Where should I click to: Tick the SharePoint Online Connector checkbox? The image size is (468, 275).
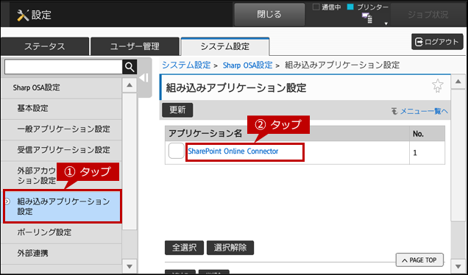coord(176,151)
